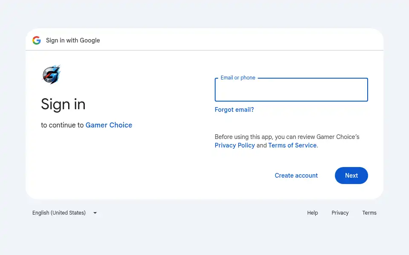Click the Next button
The height and width of the screenshot is (255, 409).
351,176
